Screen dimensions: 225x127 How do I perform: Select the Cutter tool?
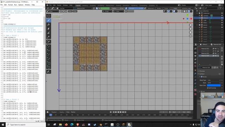[x=49, y=37]
